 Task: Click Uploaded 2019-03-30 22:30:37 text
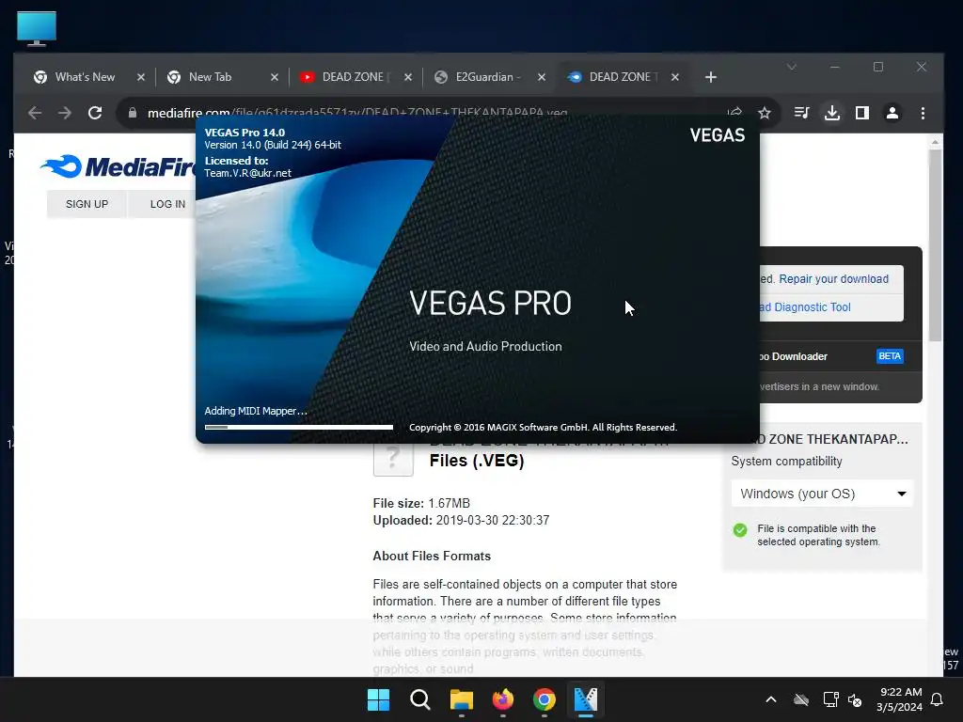coord(461,521)
